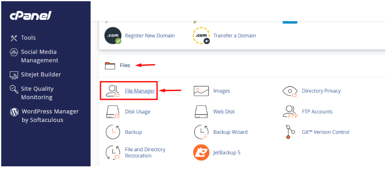
Task: Click the cPanel logo
Action: click(x=31, y=16)
